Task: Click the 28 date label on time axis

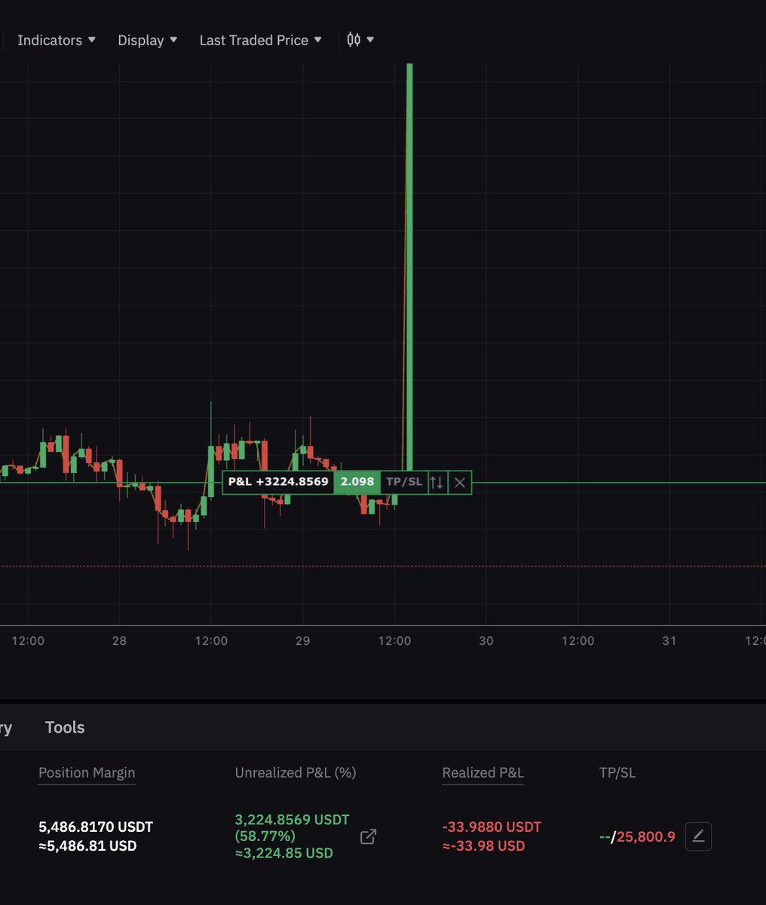Action: (119, 641)
